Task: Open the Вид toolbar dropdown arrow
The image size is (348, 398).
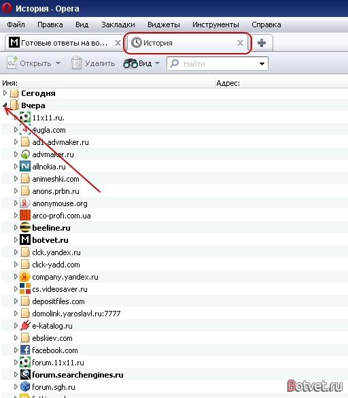Action: pos(157,63)
